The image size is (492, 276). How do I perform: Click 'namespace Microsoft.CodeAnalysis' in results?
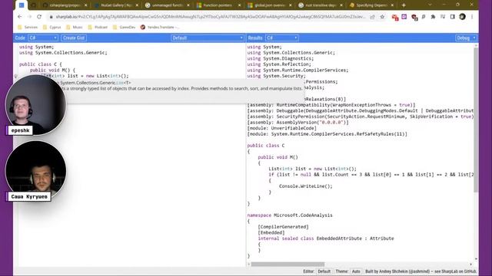click(290, 215)
